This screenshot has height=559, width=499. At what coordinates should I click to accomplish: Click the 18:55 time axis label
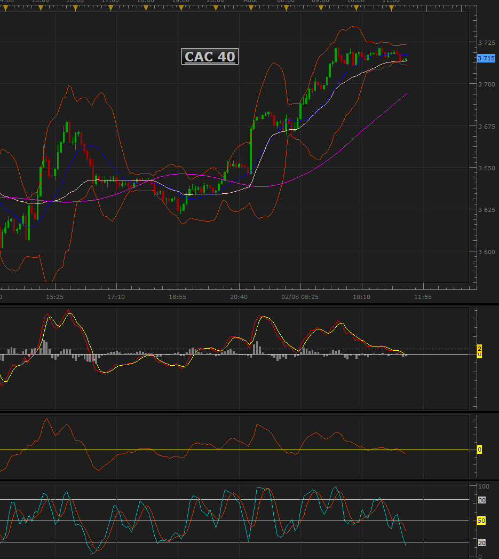coord(178,297)
